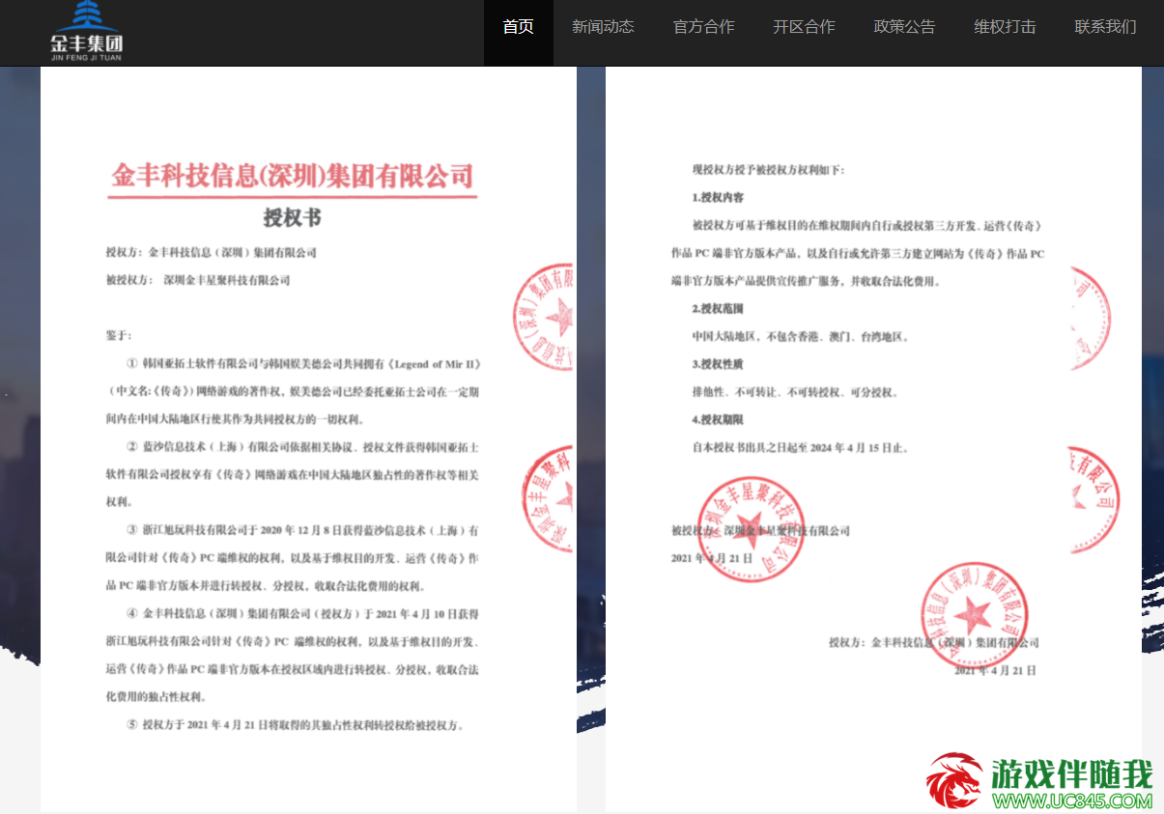This screenshot has height=814, width=1164.
Task: Click the 3.授权性质 heading
Action: [x=718, y=365]
